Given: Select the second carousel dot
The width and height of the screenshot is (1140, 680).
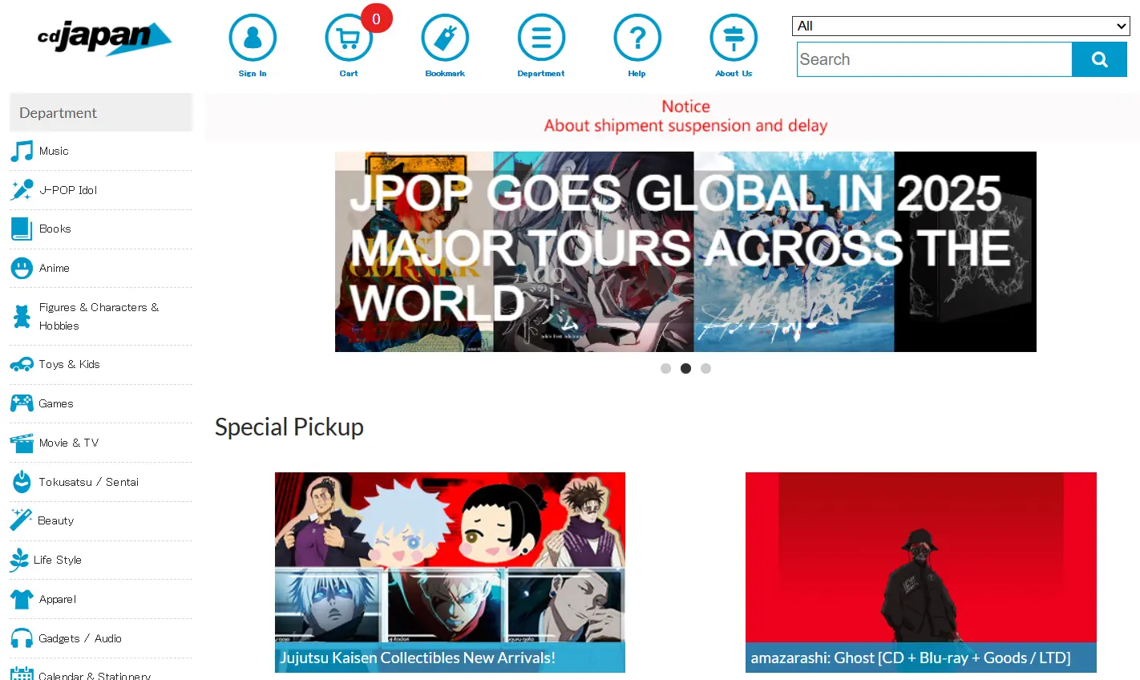Looking at the screenshot, I should (685, 369).
